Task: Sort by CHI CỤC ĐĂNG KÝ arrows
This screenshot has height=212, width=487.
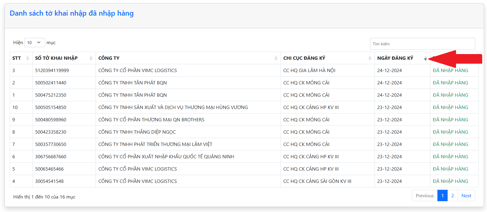Action: [369, 58]
